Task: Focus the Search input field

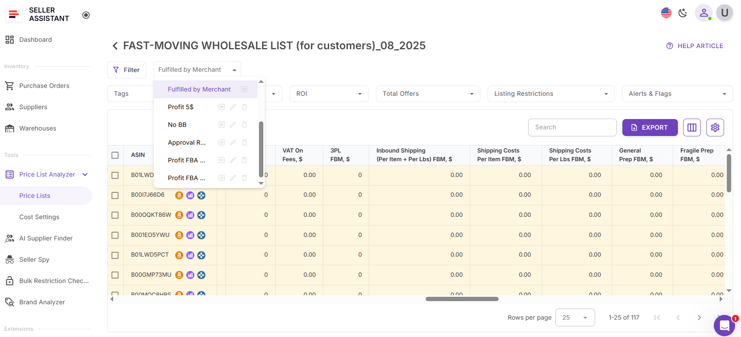Action: click(572, 127)
